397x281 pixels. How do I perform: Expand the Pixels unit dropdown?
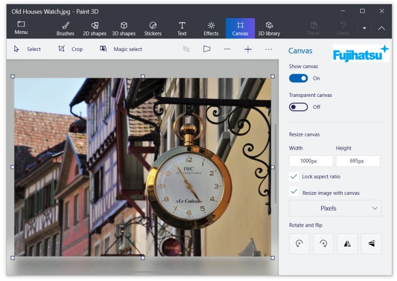(335, 208)
